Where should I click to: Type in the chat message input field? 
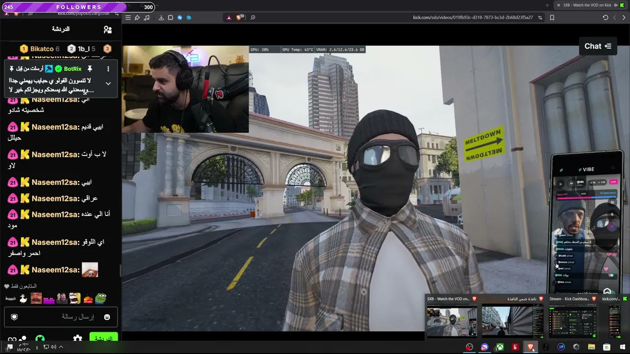(x=61, y=317)
